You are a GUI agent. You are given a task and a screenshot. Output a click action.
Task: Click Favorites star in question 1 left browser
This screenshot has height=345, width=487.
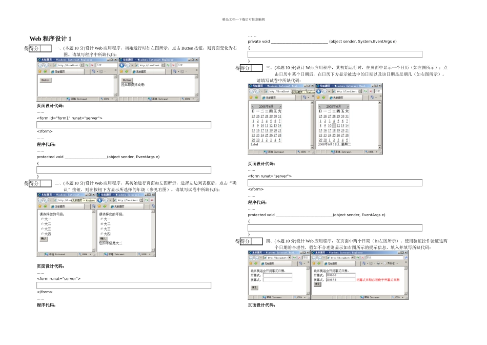(40, 71)
